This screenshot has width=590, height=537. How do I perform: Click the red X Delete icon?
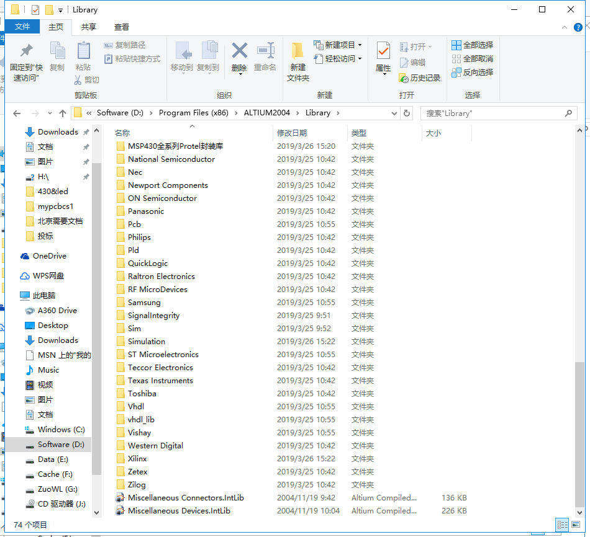(239, 50)
